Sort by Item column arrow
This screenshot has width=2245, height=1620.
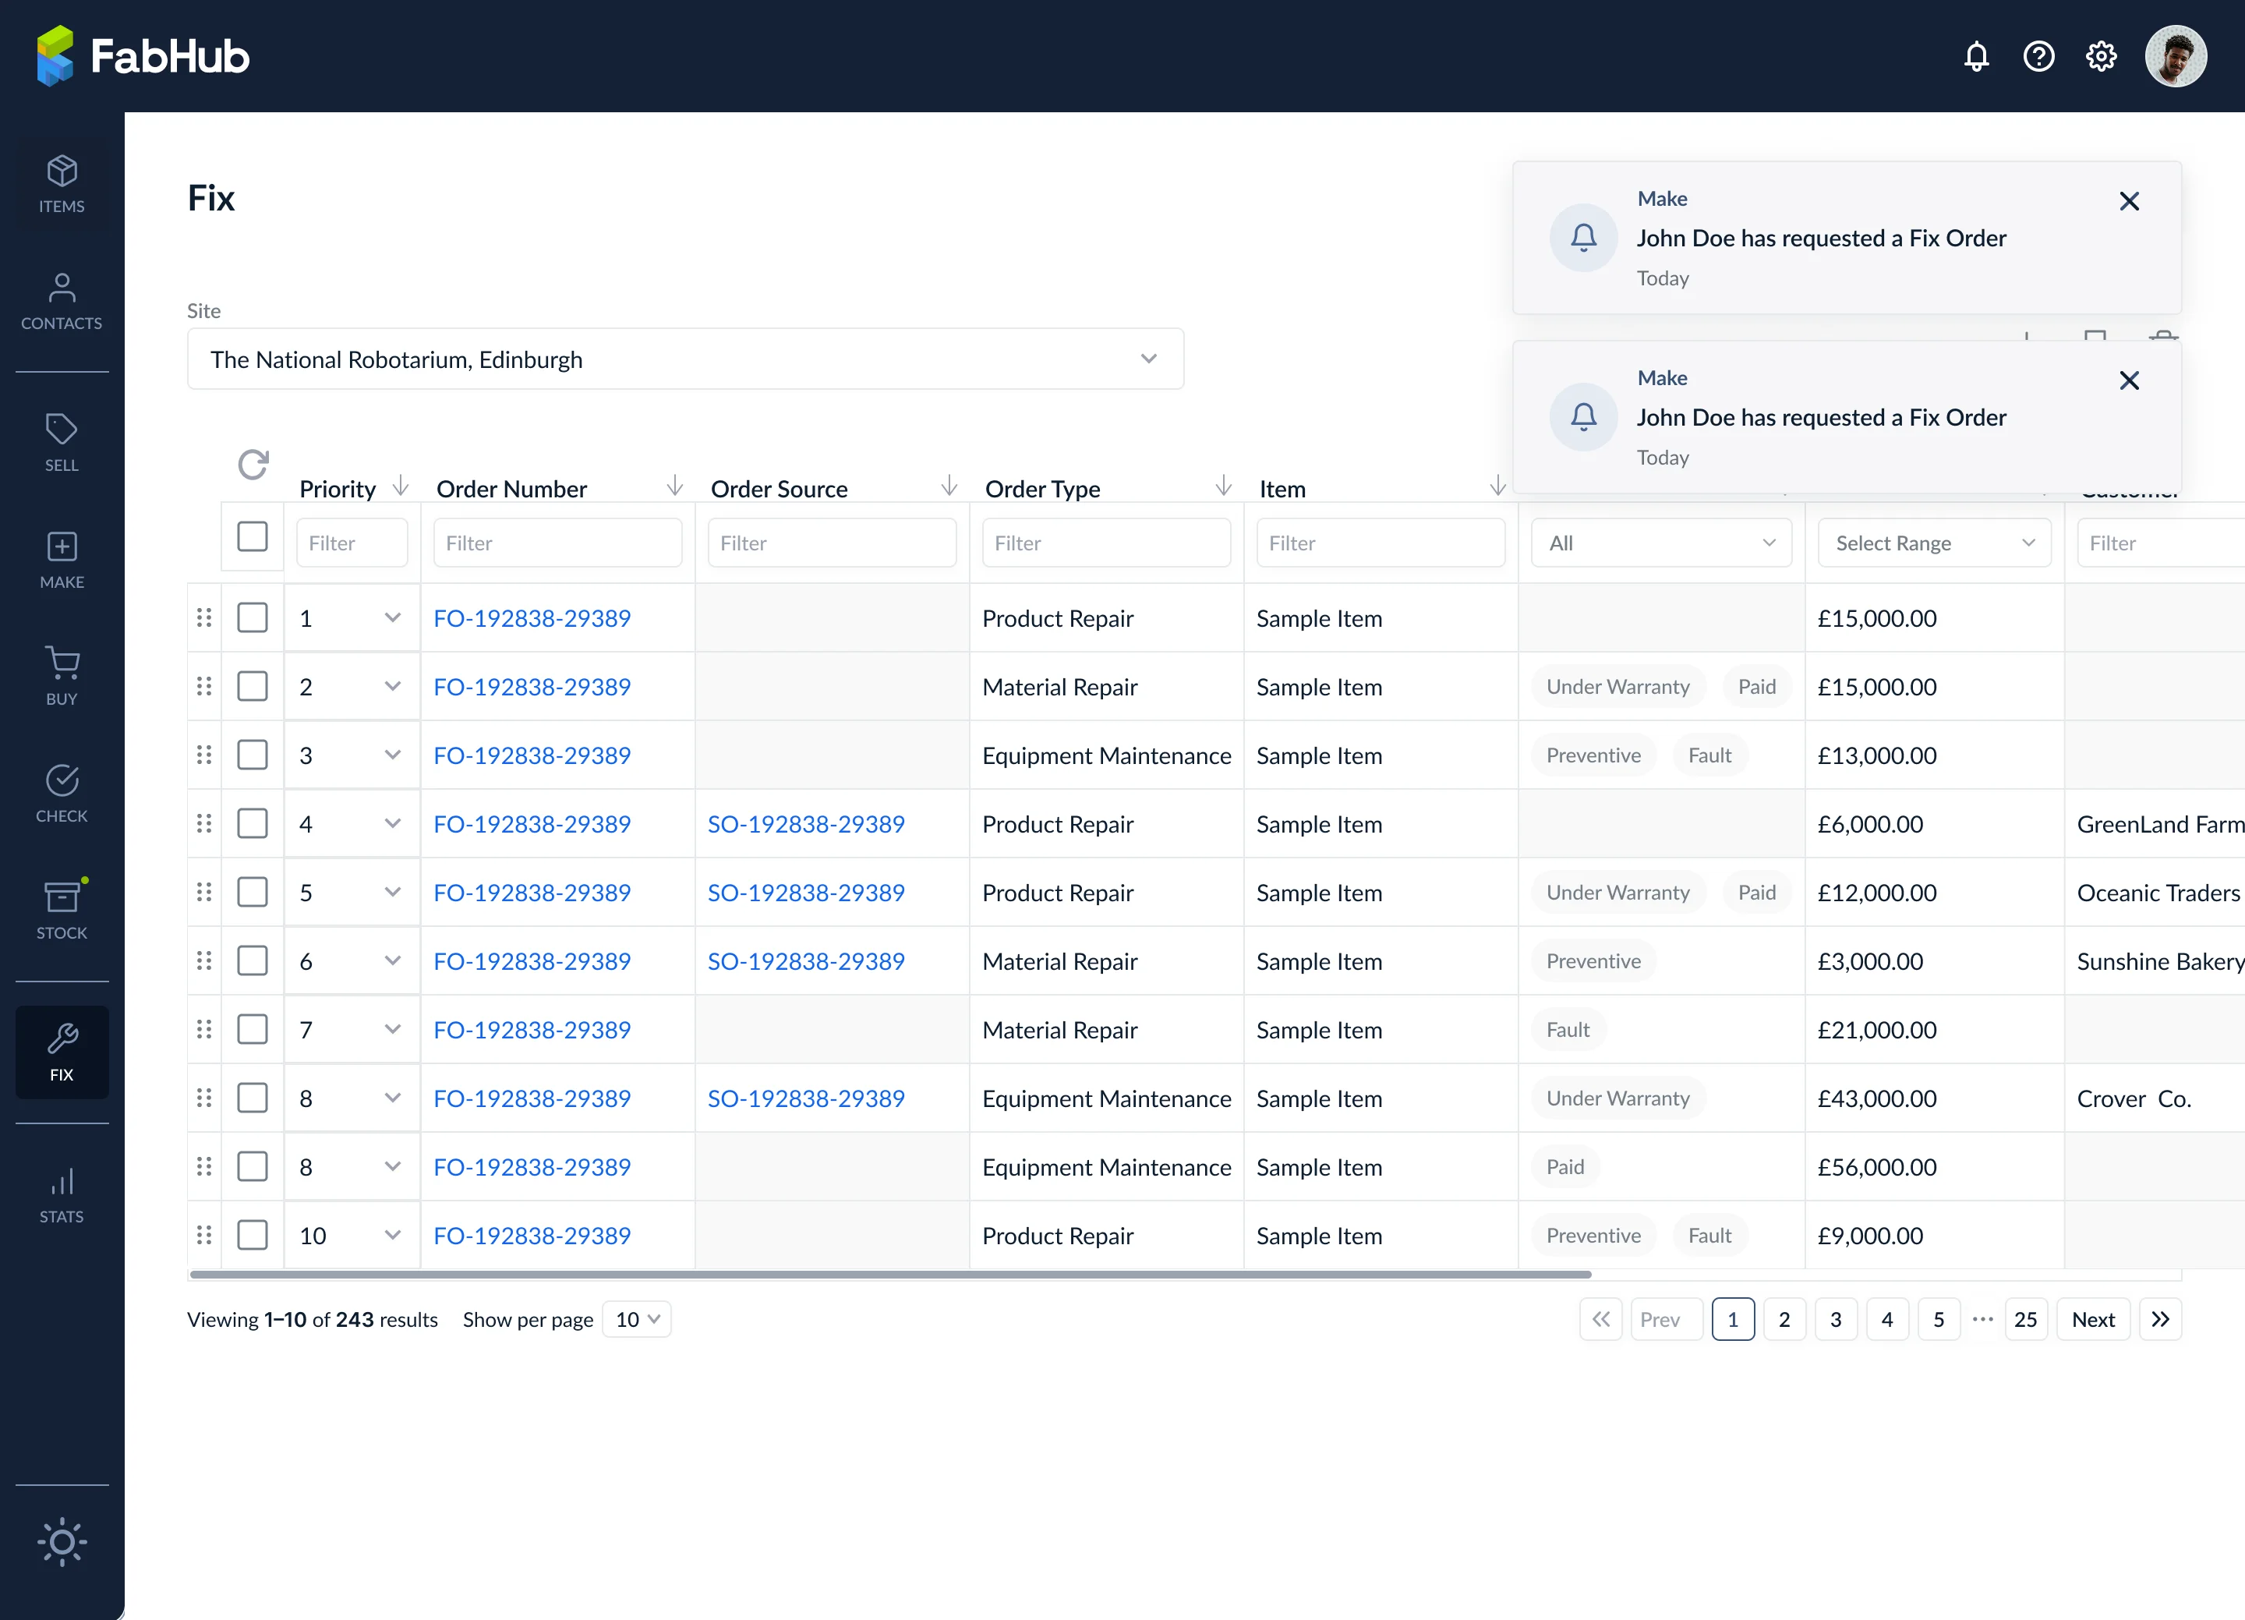(1497, 485)
